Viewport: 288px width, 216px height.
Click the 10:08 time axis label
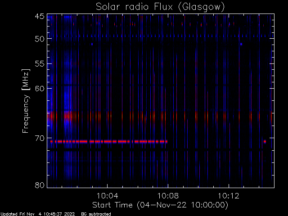[x=168, y=196]
